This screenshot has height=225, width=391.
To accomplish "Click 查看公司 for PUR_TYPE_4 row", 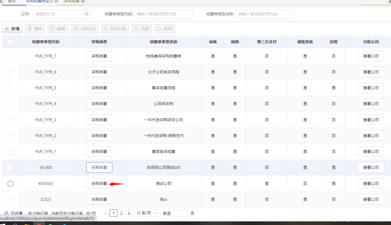I will pos(371,104).
